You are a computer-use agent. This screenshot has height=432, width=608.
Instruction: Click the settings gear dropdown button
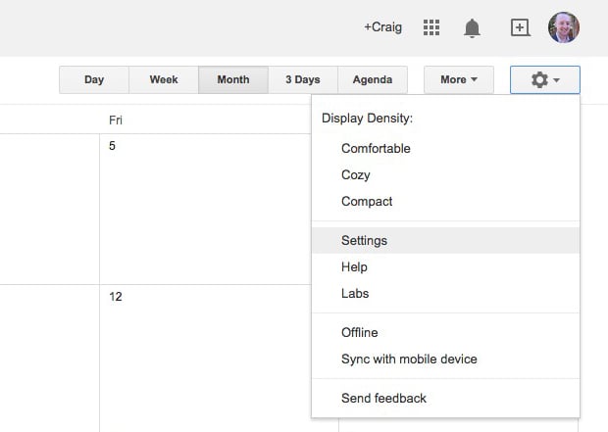pyautogui.click(x=545, y=79)
